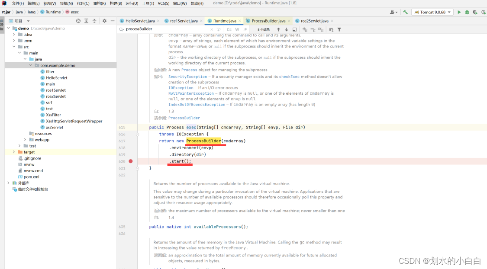Run with coverage icon
Viewport: 487px width, 269px height.
point(475,12)
